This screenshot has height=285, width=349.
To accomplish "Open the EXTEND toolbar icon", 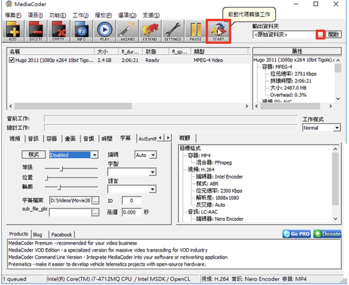I will 150,31.
